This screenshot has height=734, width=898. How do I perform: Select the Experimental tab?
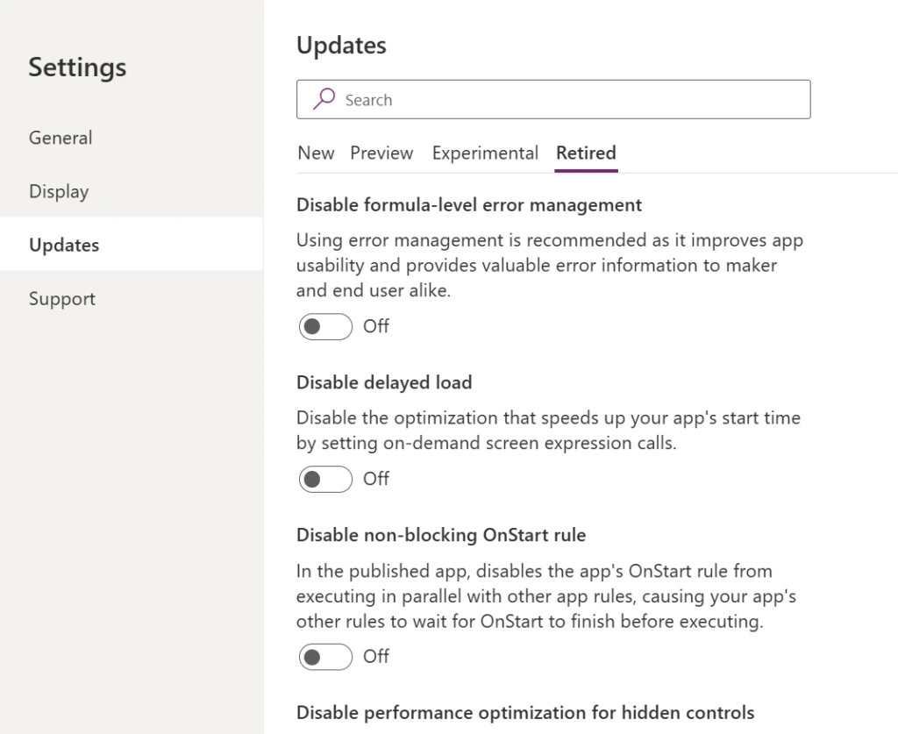pos(485,153)
